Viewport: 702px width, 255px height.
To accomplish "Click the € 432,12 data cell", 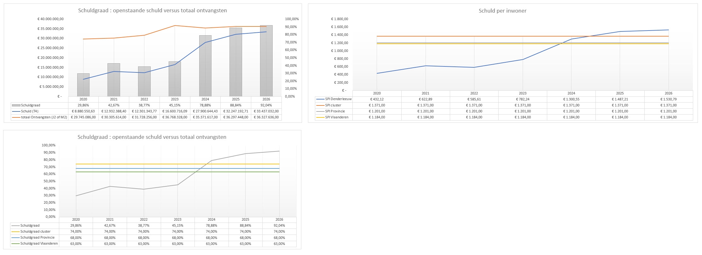I will tap(377, 99).
